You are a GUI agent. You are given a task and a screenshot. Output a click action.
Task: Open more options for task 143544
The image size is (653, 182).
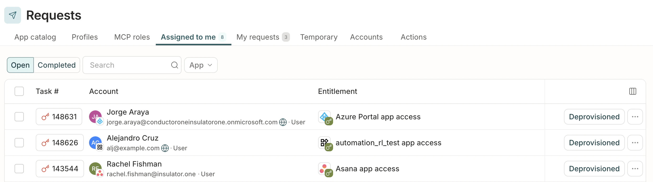(635, 169)
